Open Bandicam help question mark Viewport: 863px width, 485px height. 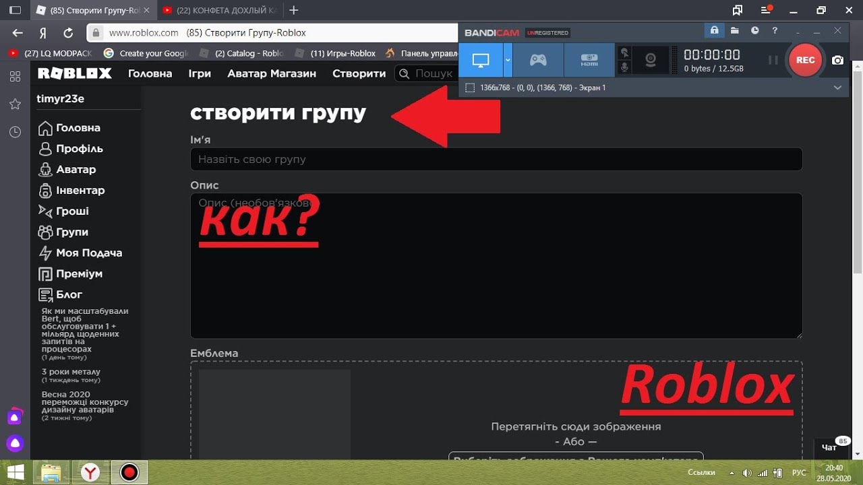coord(775,31)
